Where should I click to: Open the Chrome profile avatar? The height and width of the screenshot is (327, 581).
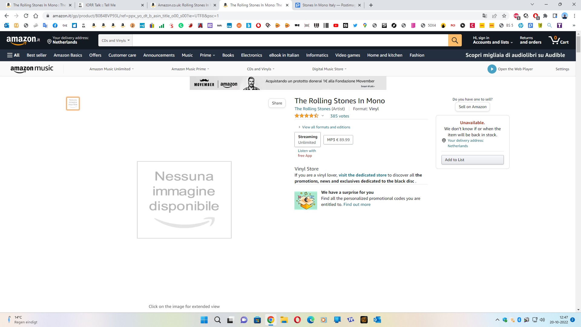[x=565, y=16]
